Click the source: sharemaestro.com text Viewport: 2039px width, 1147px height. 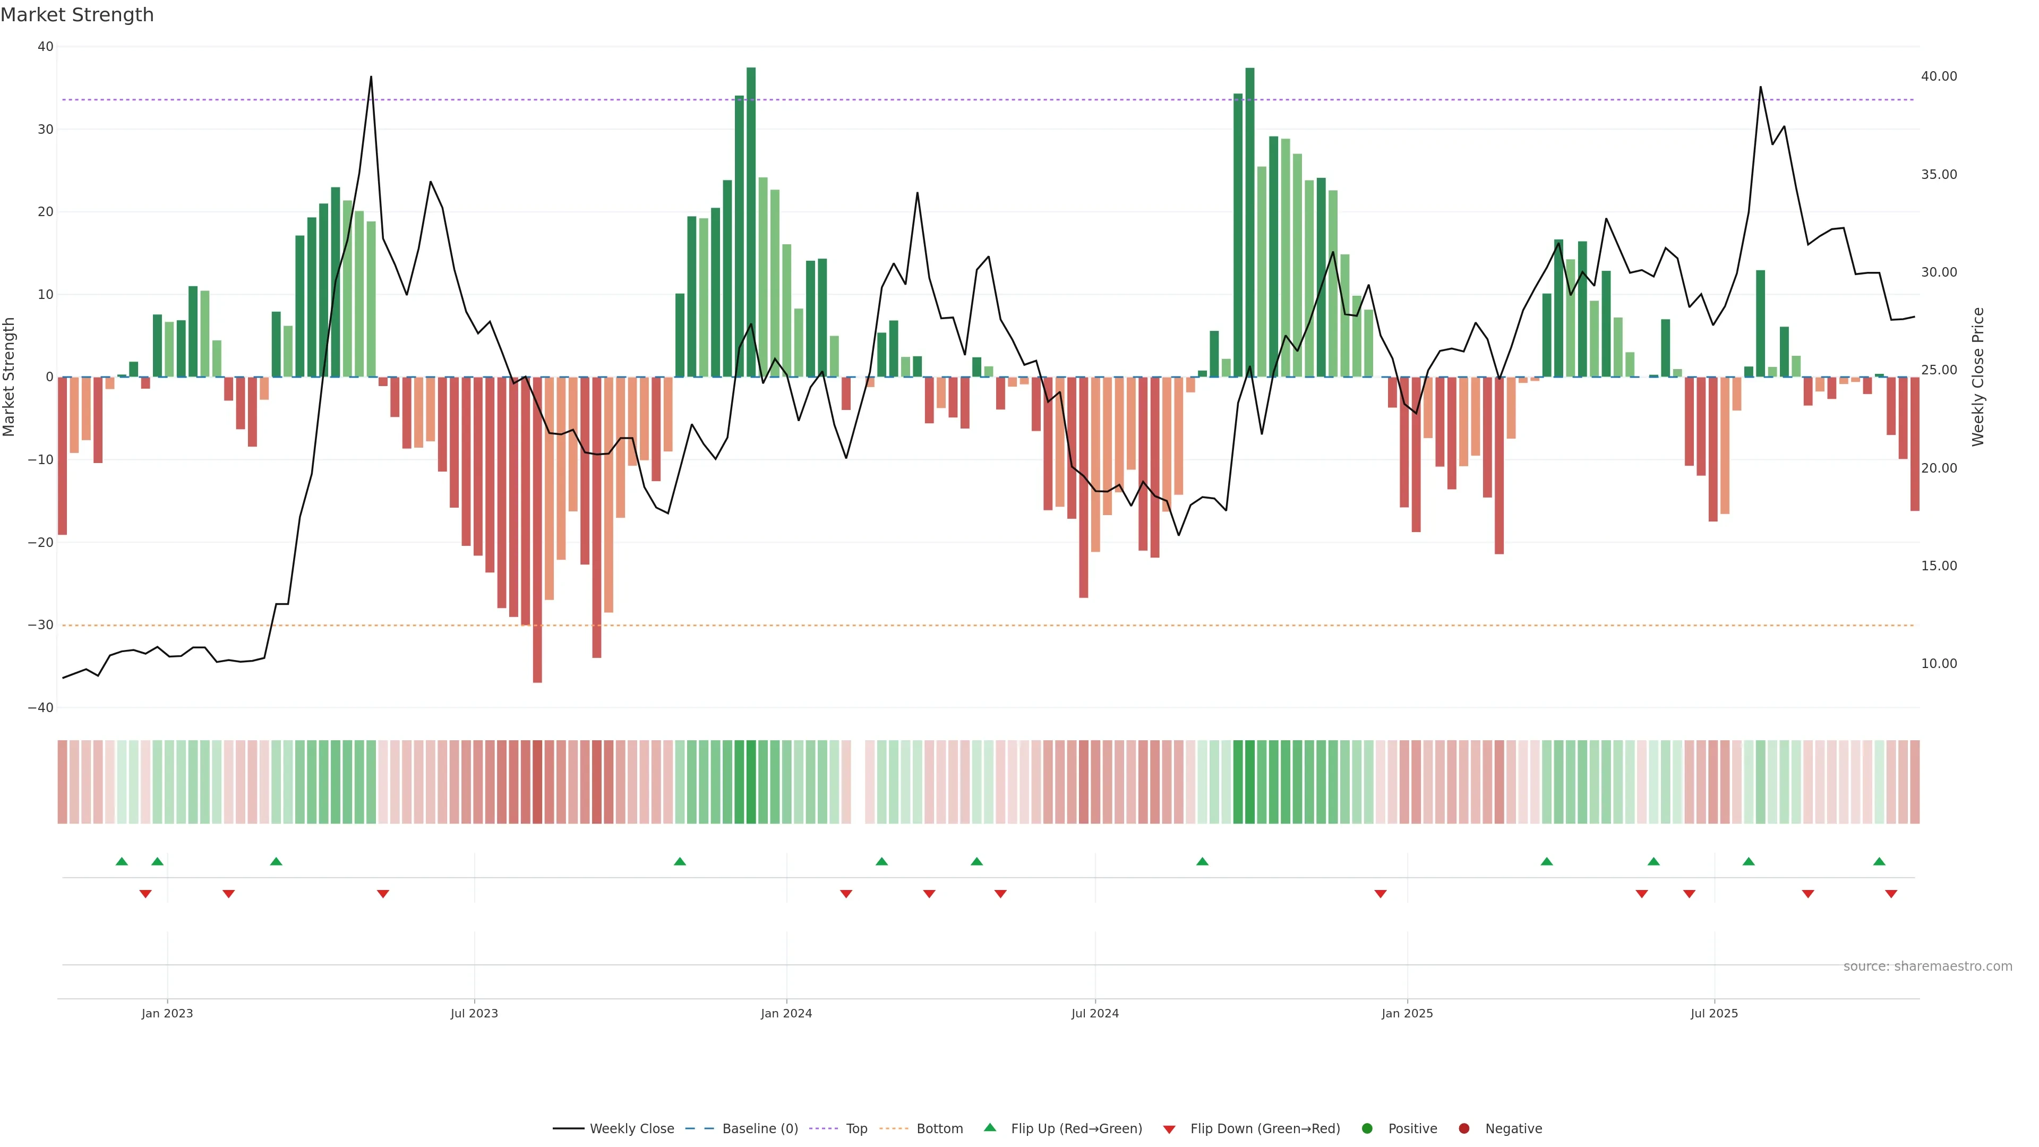(x=1927, y=966)
